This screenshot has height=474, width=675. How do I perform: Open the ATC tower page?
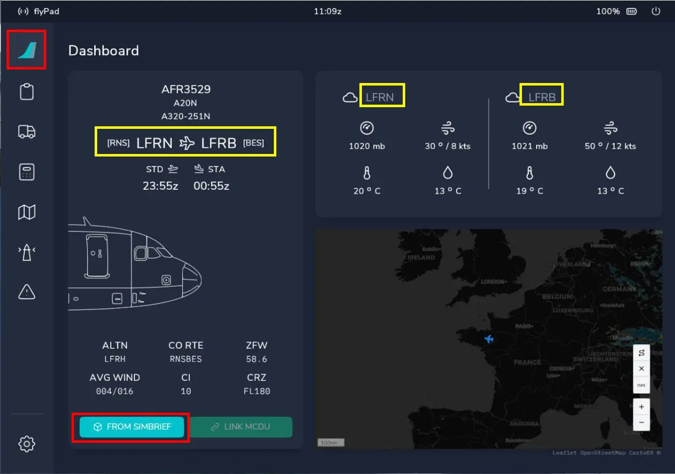click(27, 252)
